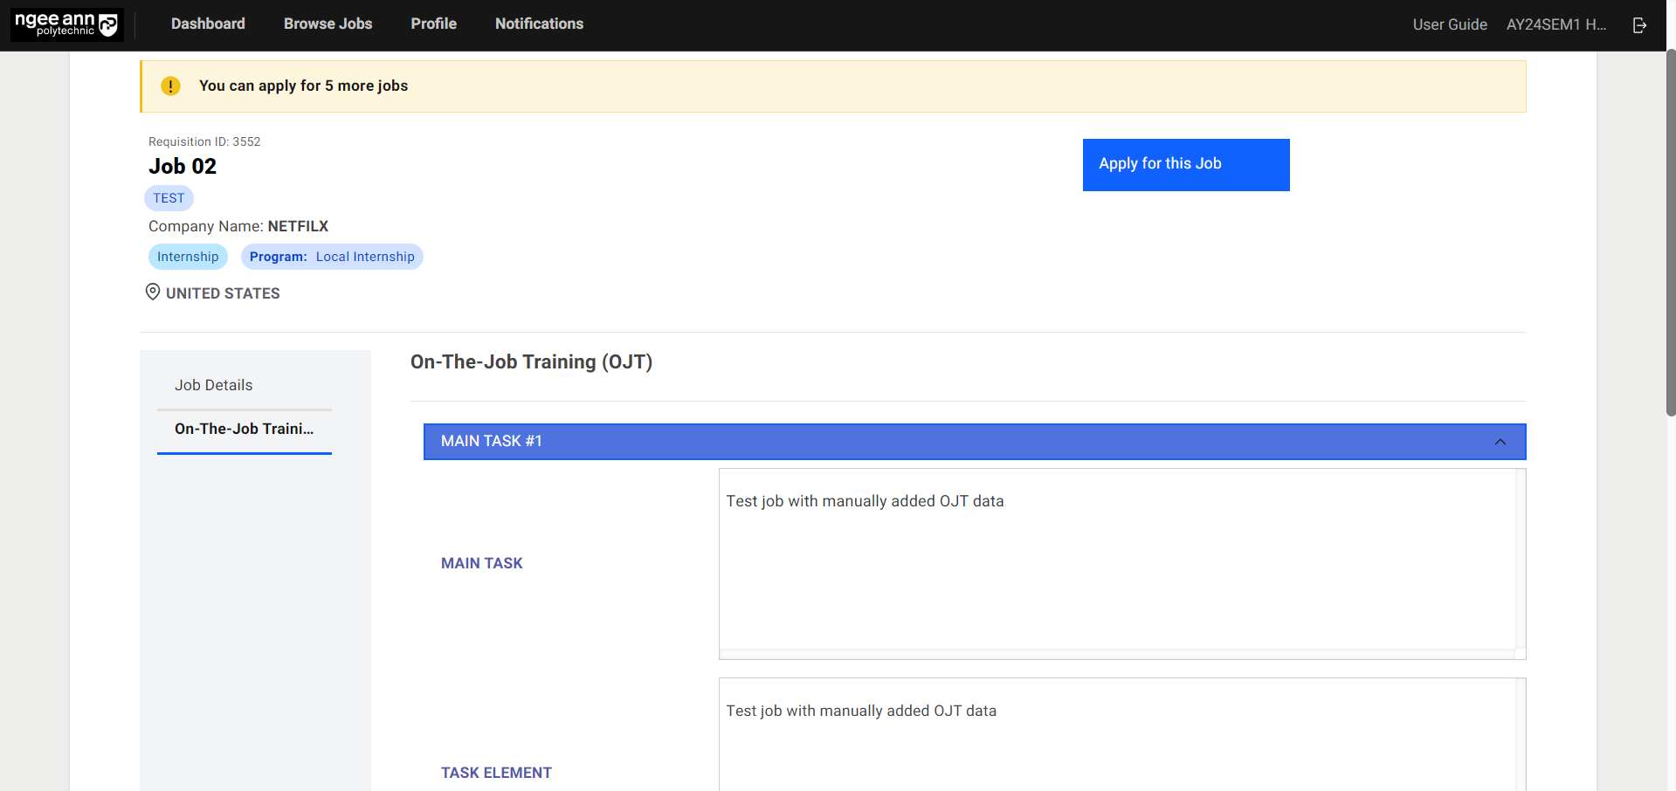Click the location pin beside UNITED STATES

tap(152, 292)
